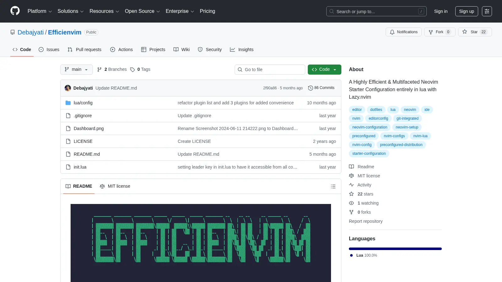Click the init.lua file icon
The image size is (502, 282).
tap(68, 167)
